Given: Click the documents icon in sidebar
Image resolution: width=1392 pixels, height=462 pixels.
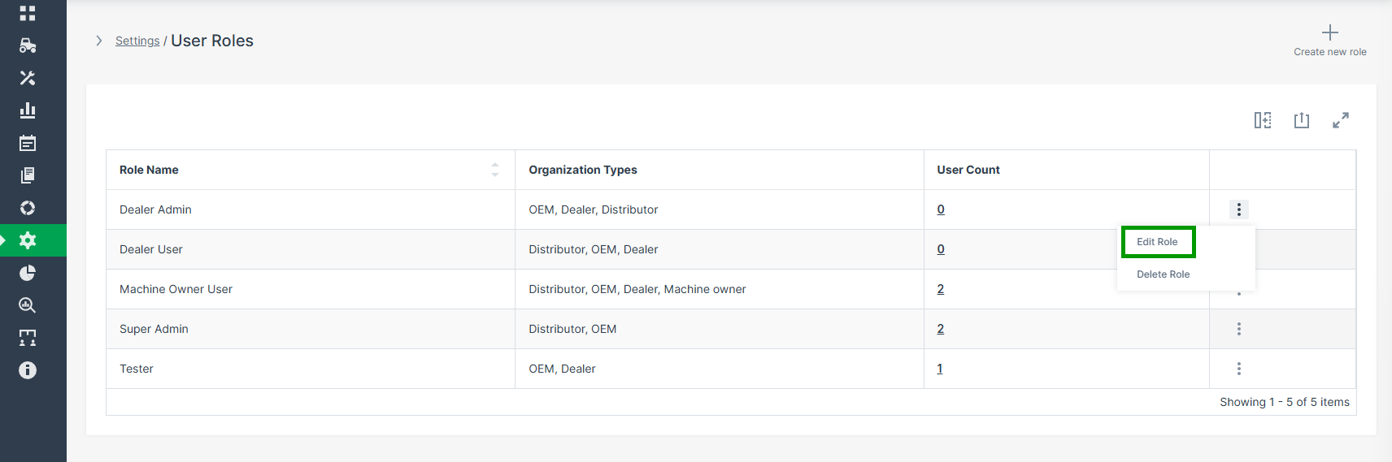Looking at the screenshot, I should coord(28,175).
